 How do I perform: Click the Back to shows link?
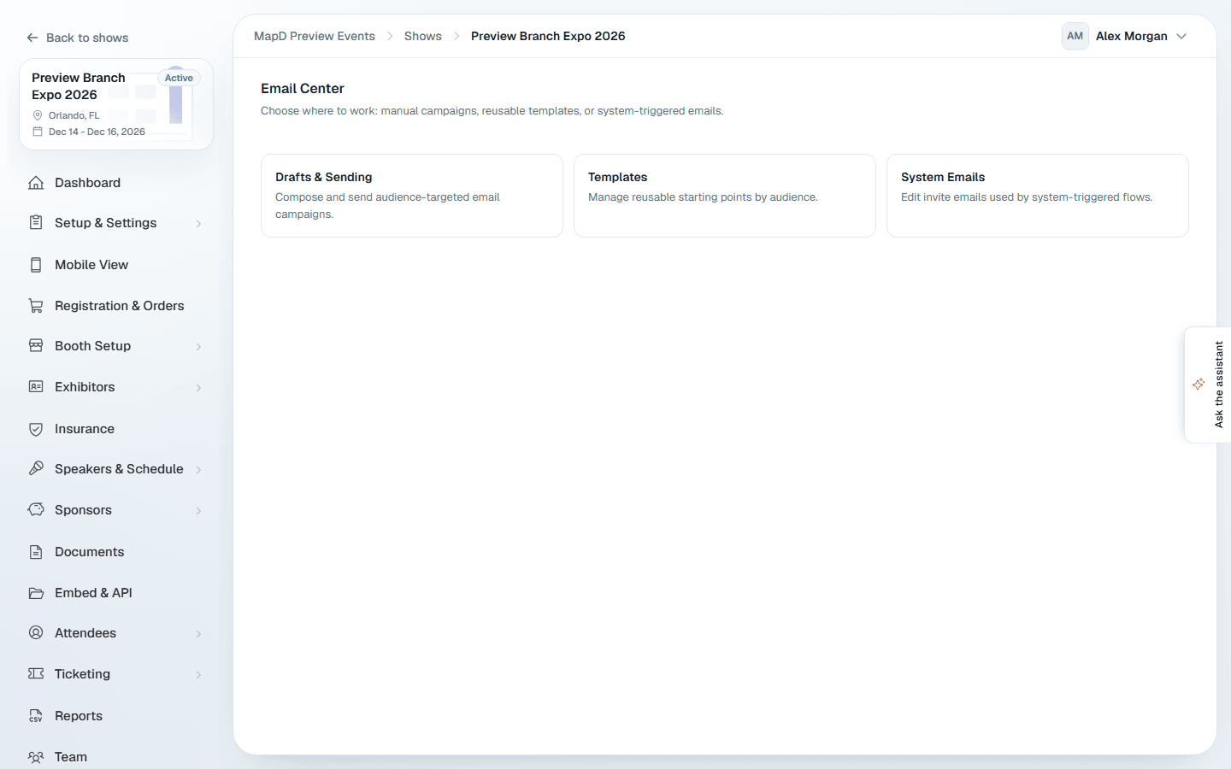point(77,38)
